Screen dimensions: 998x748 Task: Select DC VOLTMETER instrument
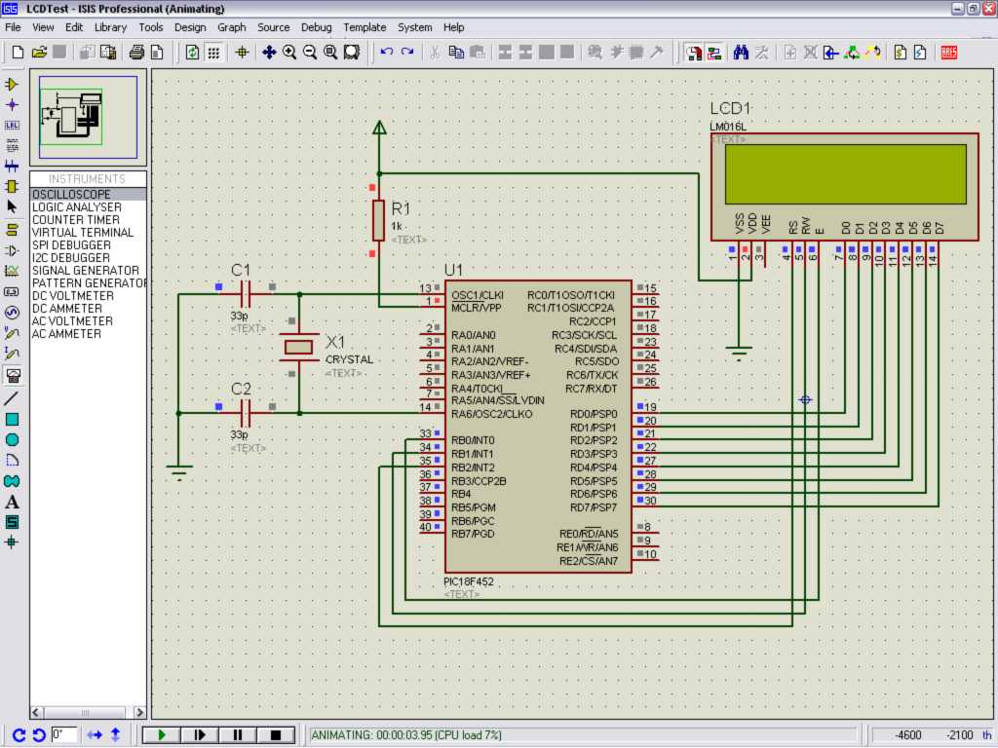click(x=88, y=296)
